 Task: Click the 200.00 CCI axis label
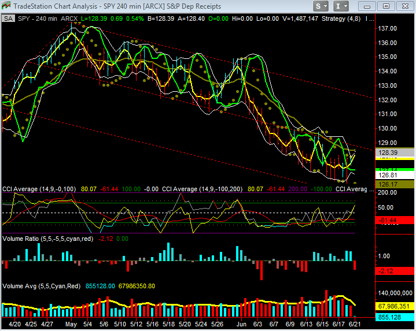coord(387,192)
